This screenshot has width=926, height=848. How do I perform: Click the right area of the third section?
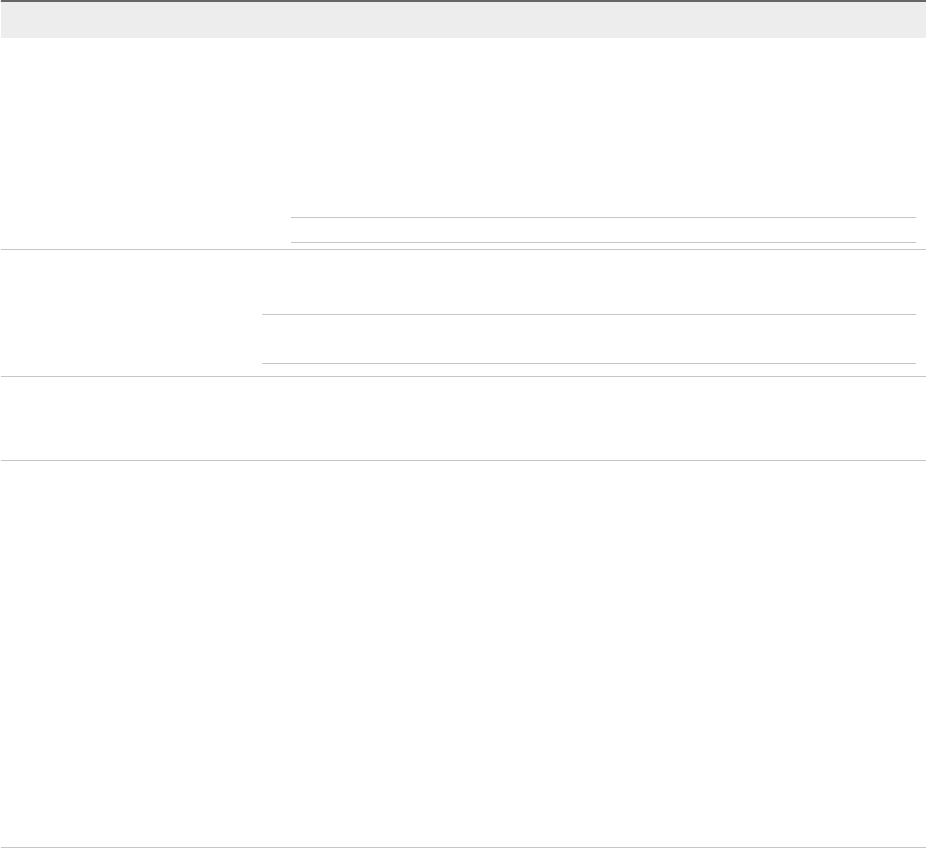point(594,418)
